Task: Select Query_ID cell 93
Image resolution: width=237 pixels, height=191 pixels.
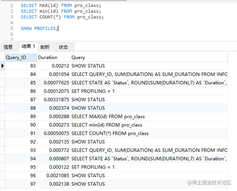Action: click(21, 150)
